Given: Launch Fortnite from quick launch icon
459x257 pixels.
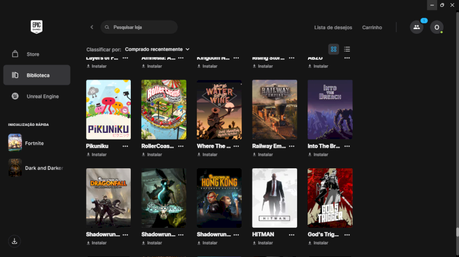Looking at the screenshot, I should pos(15,143).
